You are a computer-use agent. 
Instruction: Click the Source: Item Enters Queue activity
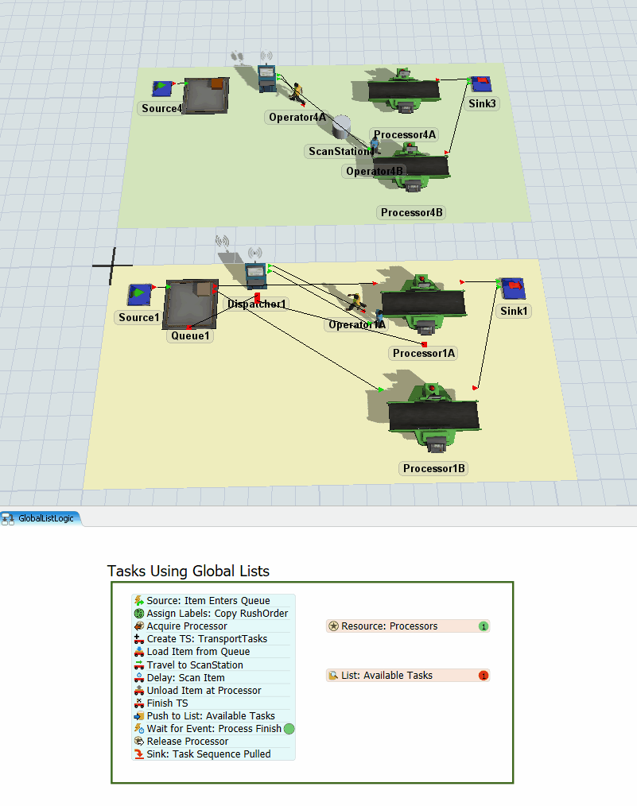tap(208, 601)
